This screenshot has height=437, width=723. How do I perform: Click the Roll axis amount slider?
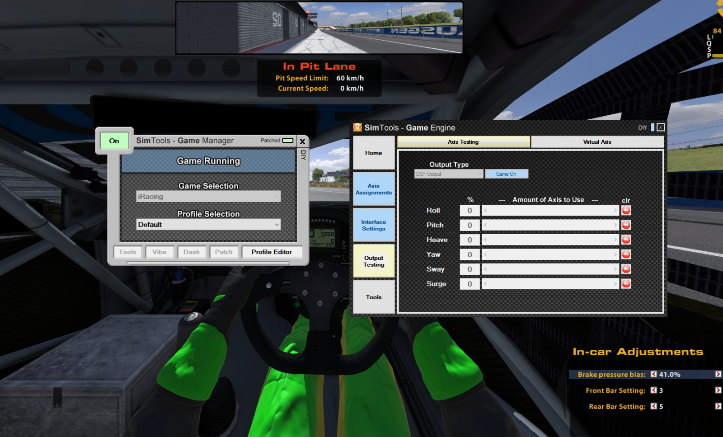pyautogui.click(x=550, y=210)
